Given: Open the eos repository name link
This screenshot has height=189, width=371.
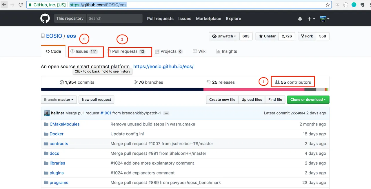Looking at the screenshot, I should (x=71, y=36).
